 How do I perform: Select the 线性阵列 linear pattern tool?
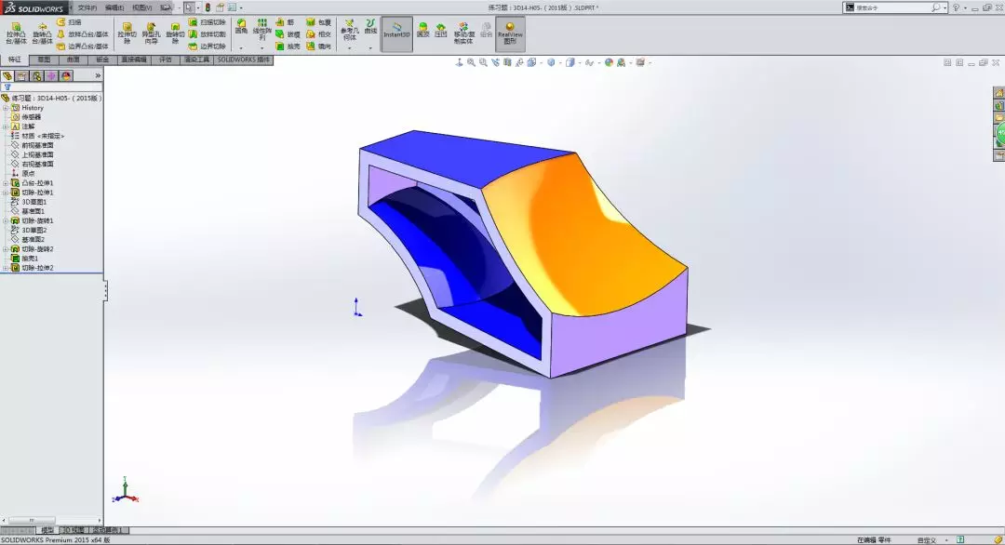click(x=261, y=30)
